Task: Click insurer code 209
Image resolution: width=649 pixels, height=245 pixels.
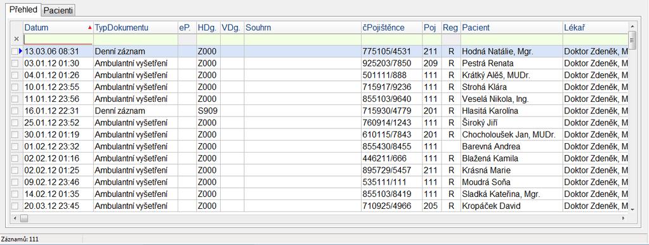Action: [431, 64]
